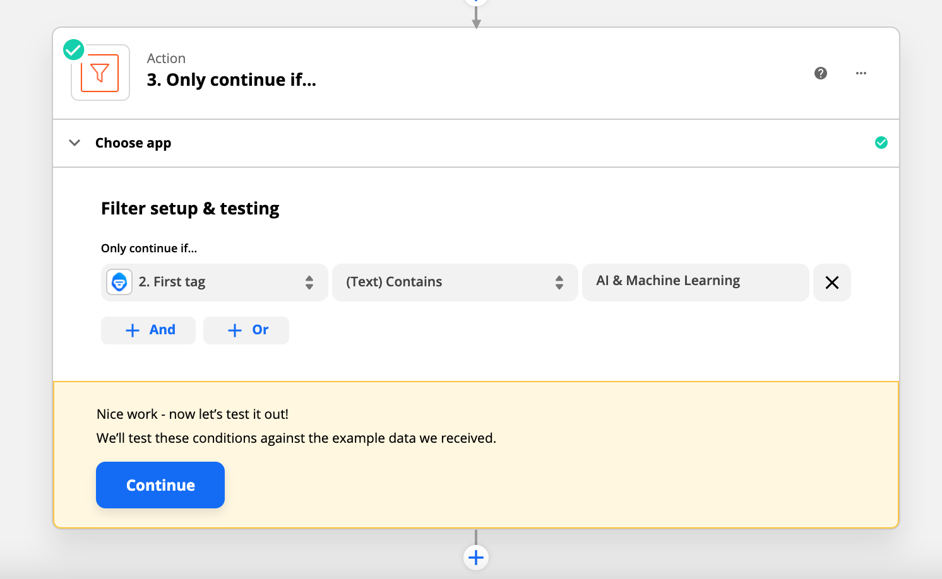Click the "AI & Machine Learning" value field
The image size is (942, 579).
[x=695, y=282]
